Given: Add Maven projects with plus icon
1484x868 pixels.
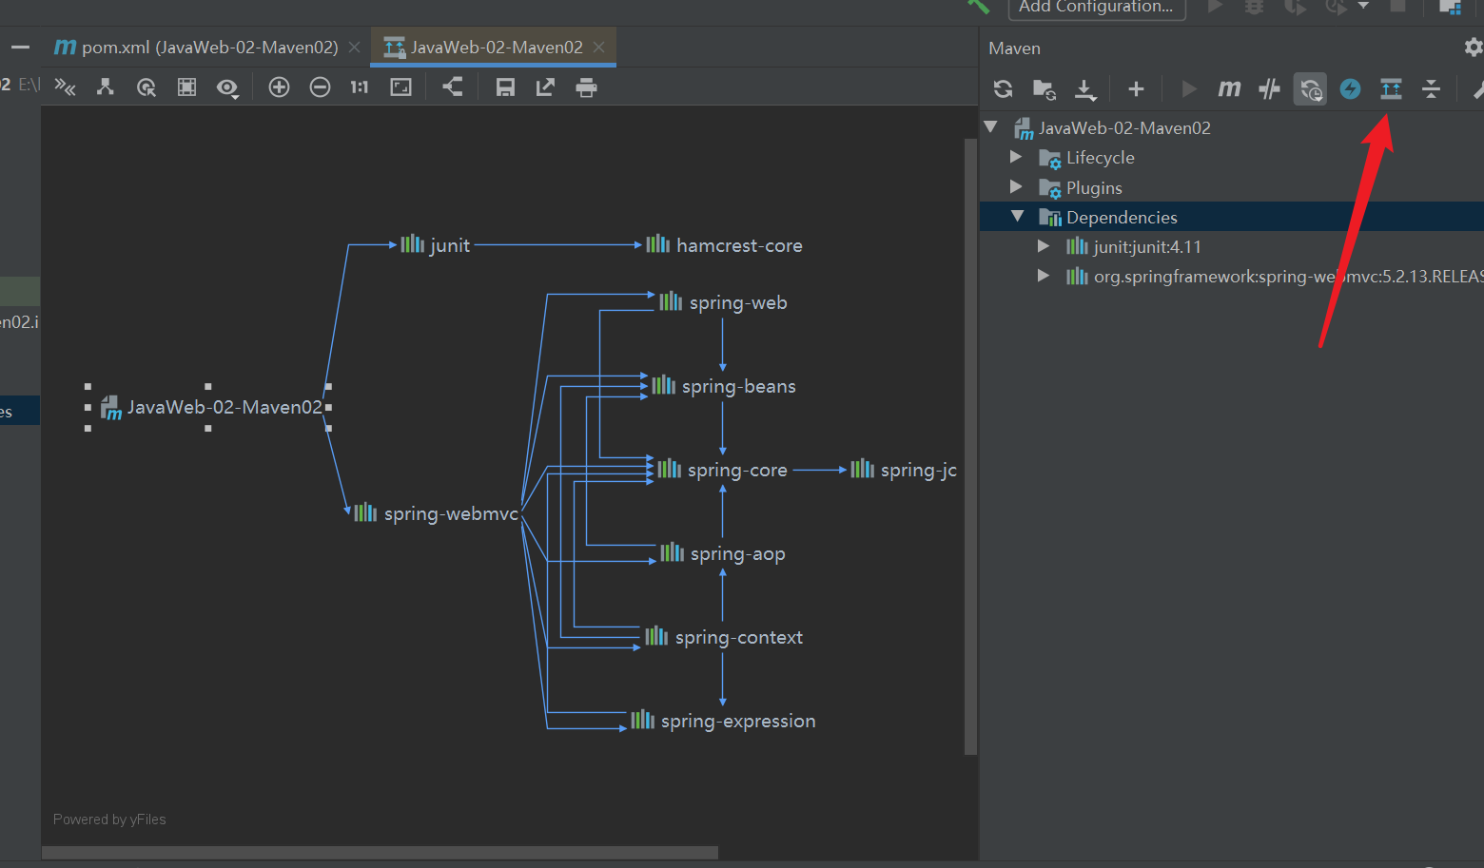Looking at the screenshot, I should (x=1136, y=89).
